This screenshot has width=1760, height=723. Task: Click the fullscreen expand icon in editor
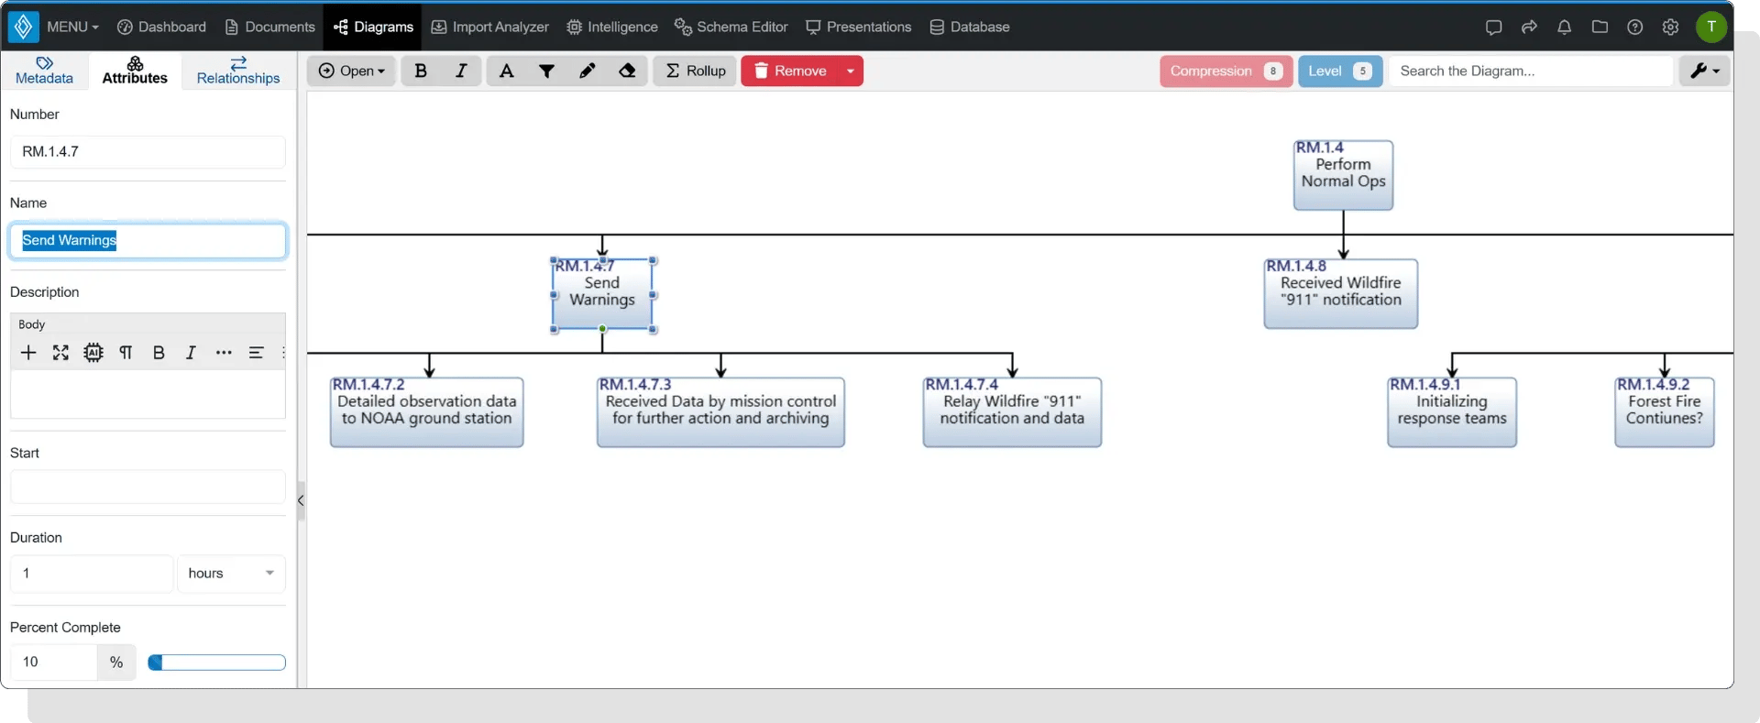tap(60, 353)
